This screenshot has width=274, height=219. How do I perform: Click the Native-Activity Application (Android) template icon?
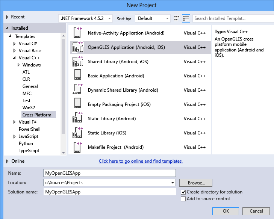point(78,33)
